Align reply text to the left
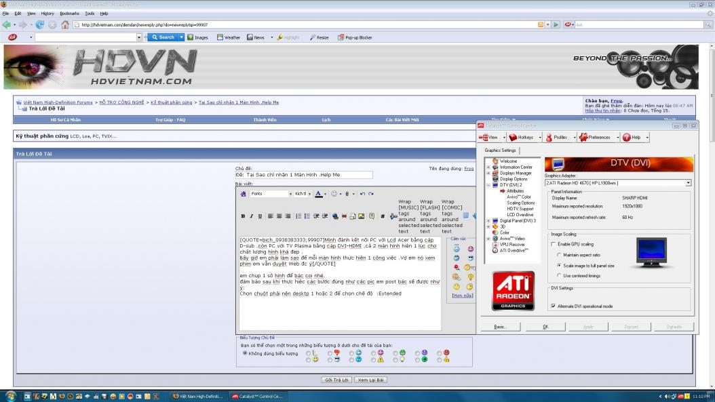The width and height of the screenshot is (715, 402). (271, 216)
